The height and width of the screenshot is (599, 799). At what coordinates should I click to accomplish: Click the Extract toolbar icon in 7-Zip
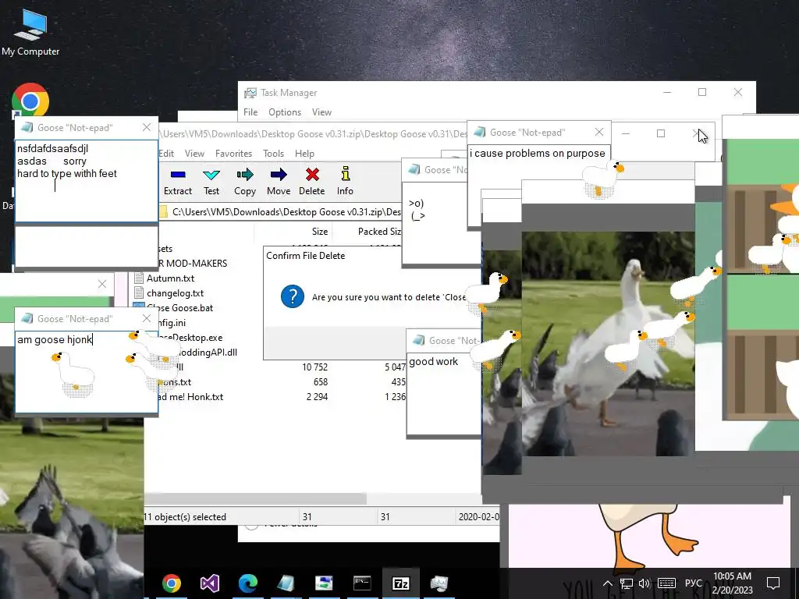(178, 175)
